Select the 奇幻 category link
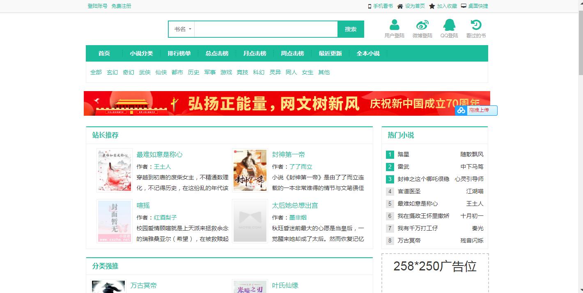Viewport: 583px width, 293px height. (129, 72)
